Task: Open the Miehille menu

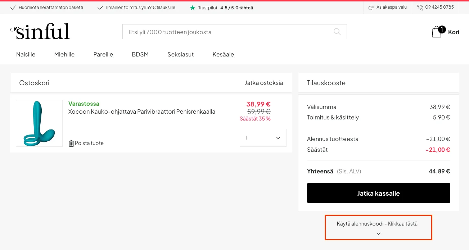Action: coord(64,54)
